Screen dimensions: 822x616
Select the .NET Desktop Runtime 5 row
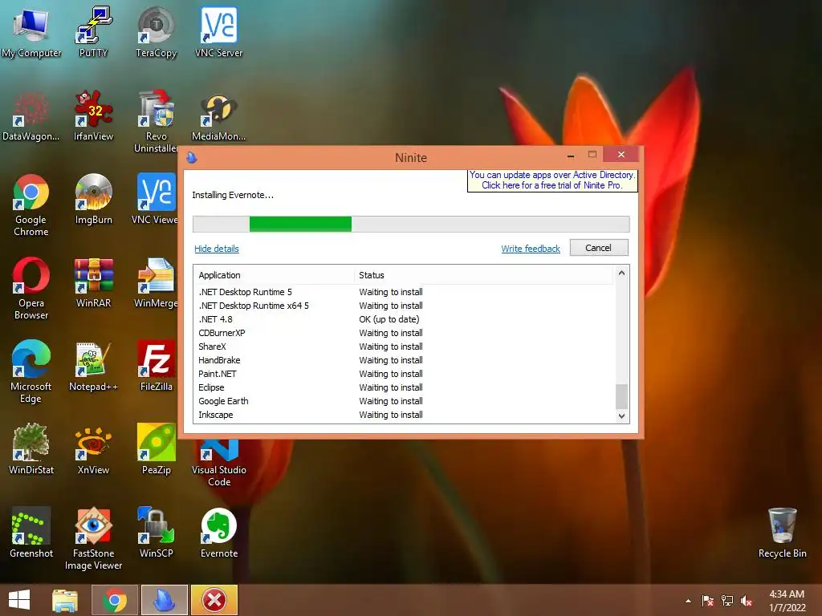(x=404, y=292)
